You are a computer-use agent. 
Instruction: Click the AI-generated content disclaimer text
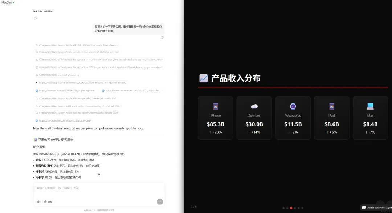coord(99,210)
